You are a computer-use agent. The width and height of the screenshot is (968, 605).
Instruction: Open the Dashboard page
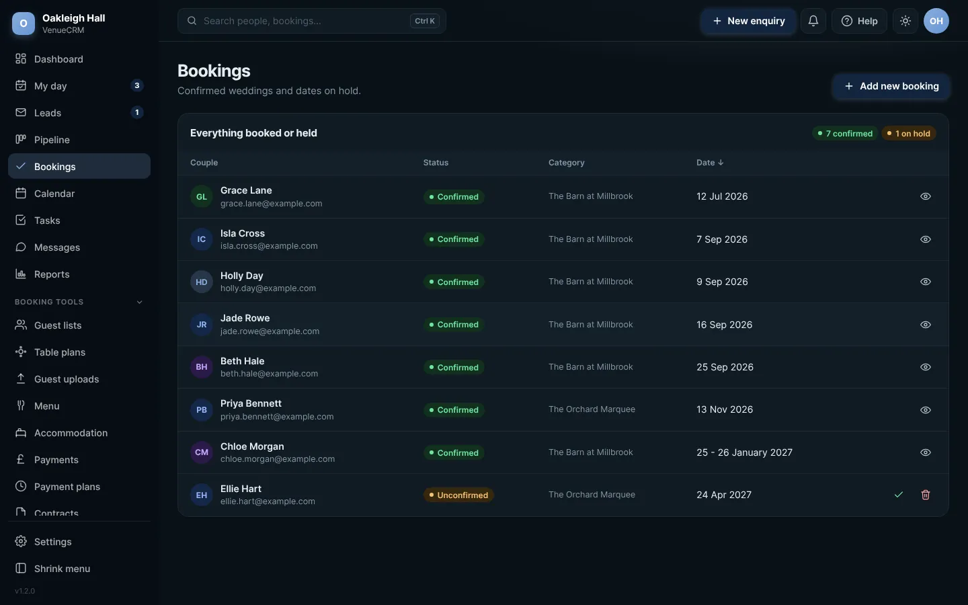[x=79, y=59]
